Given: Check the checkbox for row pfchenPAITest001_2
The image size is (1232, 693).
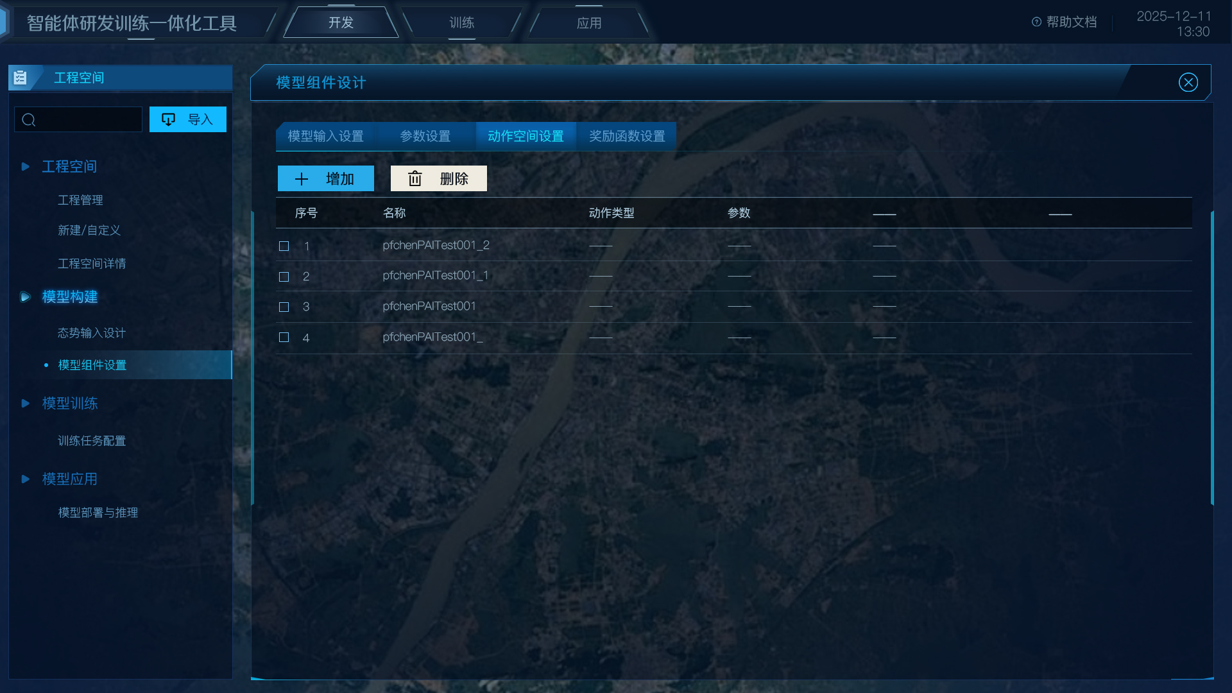Looking at the screenshot, I should 284,246.
